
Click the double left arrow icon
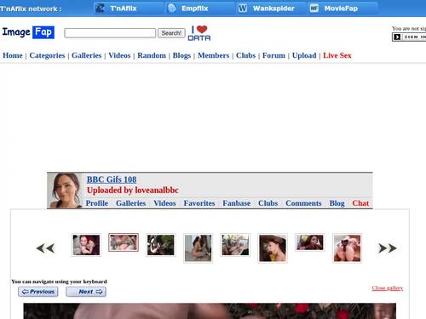click(x=45, y=248)
